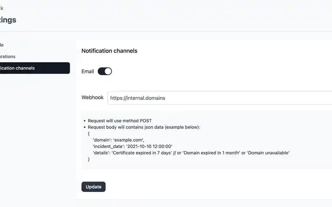This screenshot has height=207, width=332.
Task: Open the Integrations settings section
Action: pos(8,56)
